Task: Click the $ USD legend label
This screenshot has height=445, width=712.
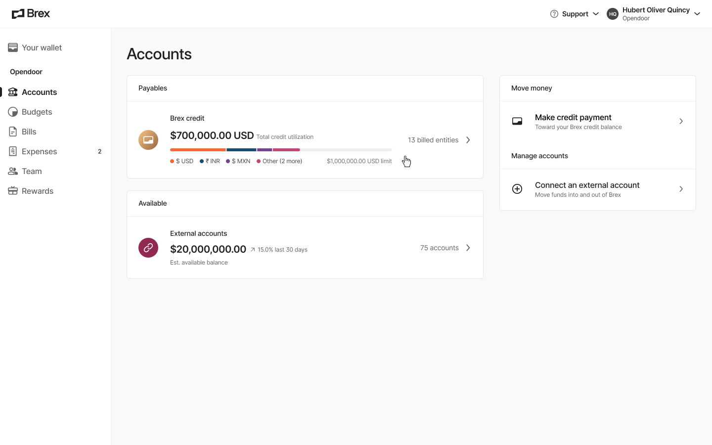Action: point(184,161)
